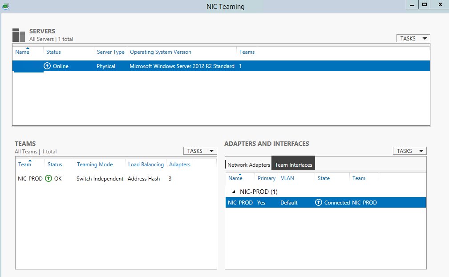Click the Connected state icon in Team Interfaces
The width and height of the screenshot is (449, 277).
pyautogui.click(x=319, y=203)
